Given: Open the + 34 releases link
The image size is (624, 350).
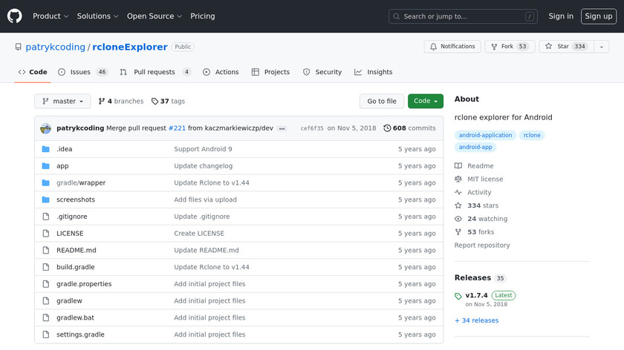Looking at the screenshot, I should click(x=476, y=320).
